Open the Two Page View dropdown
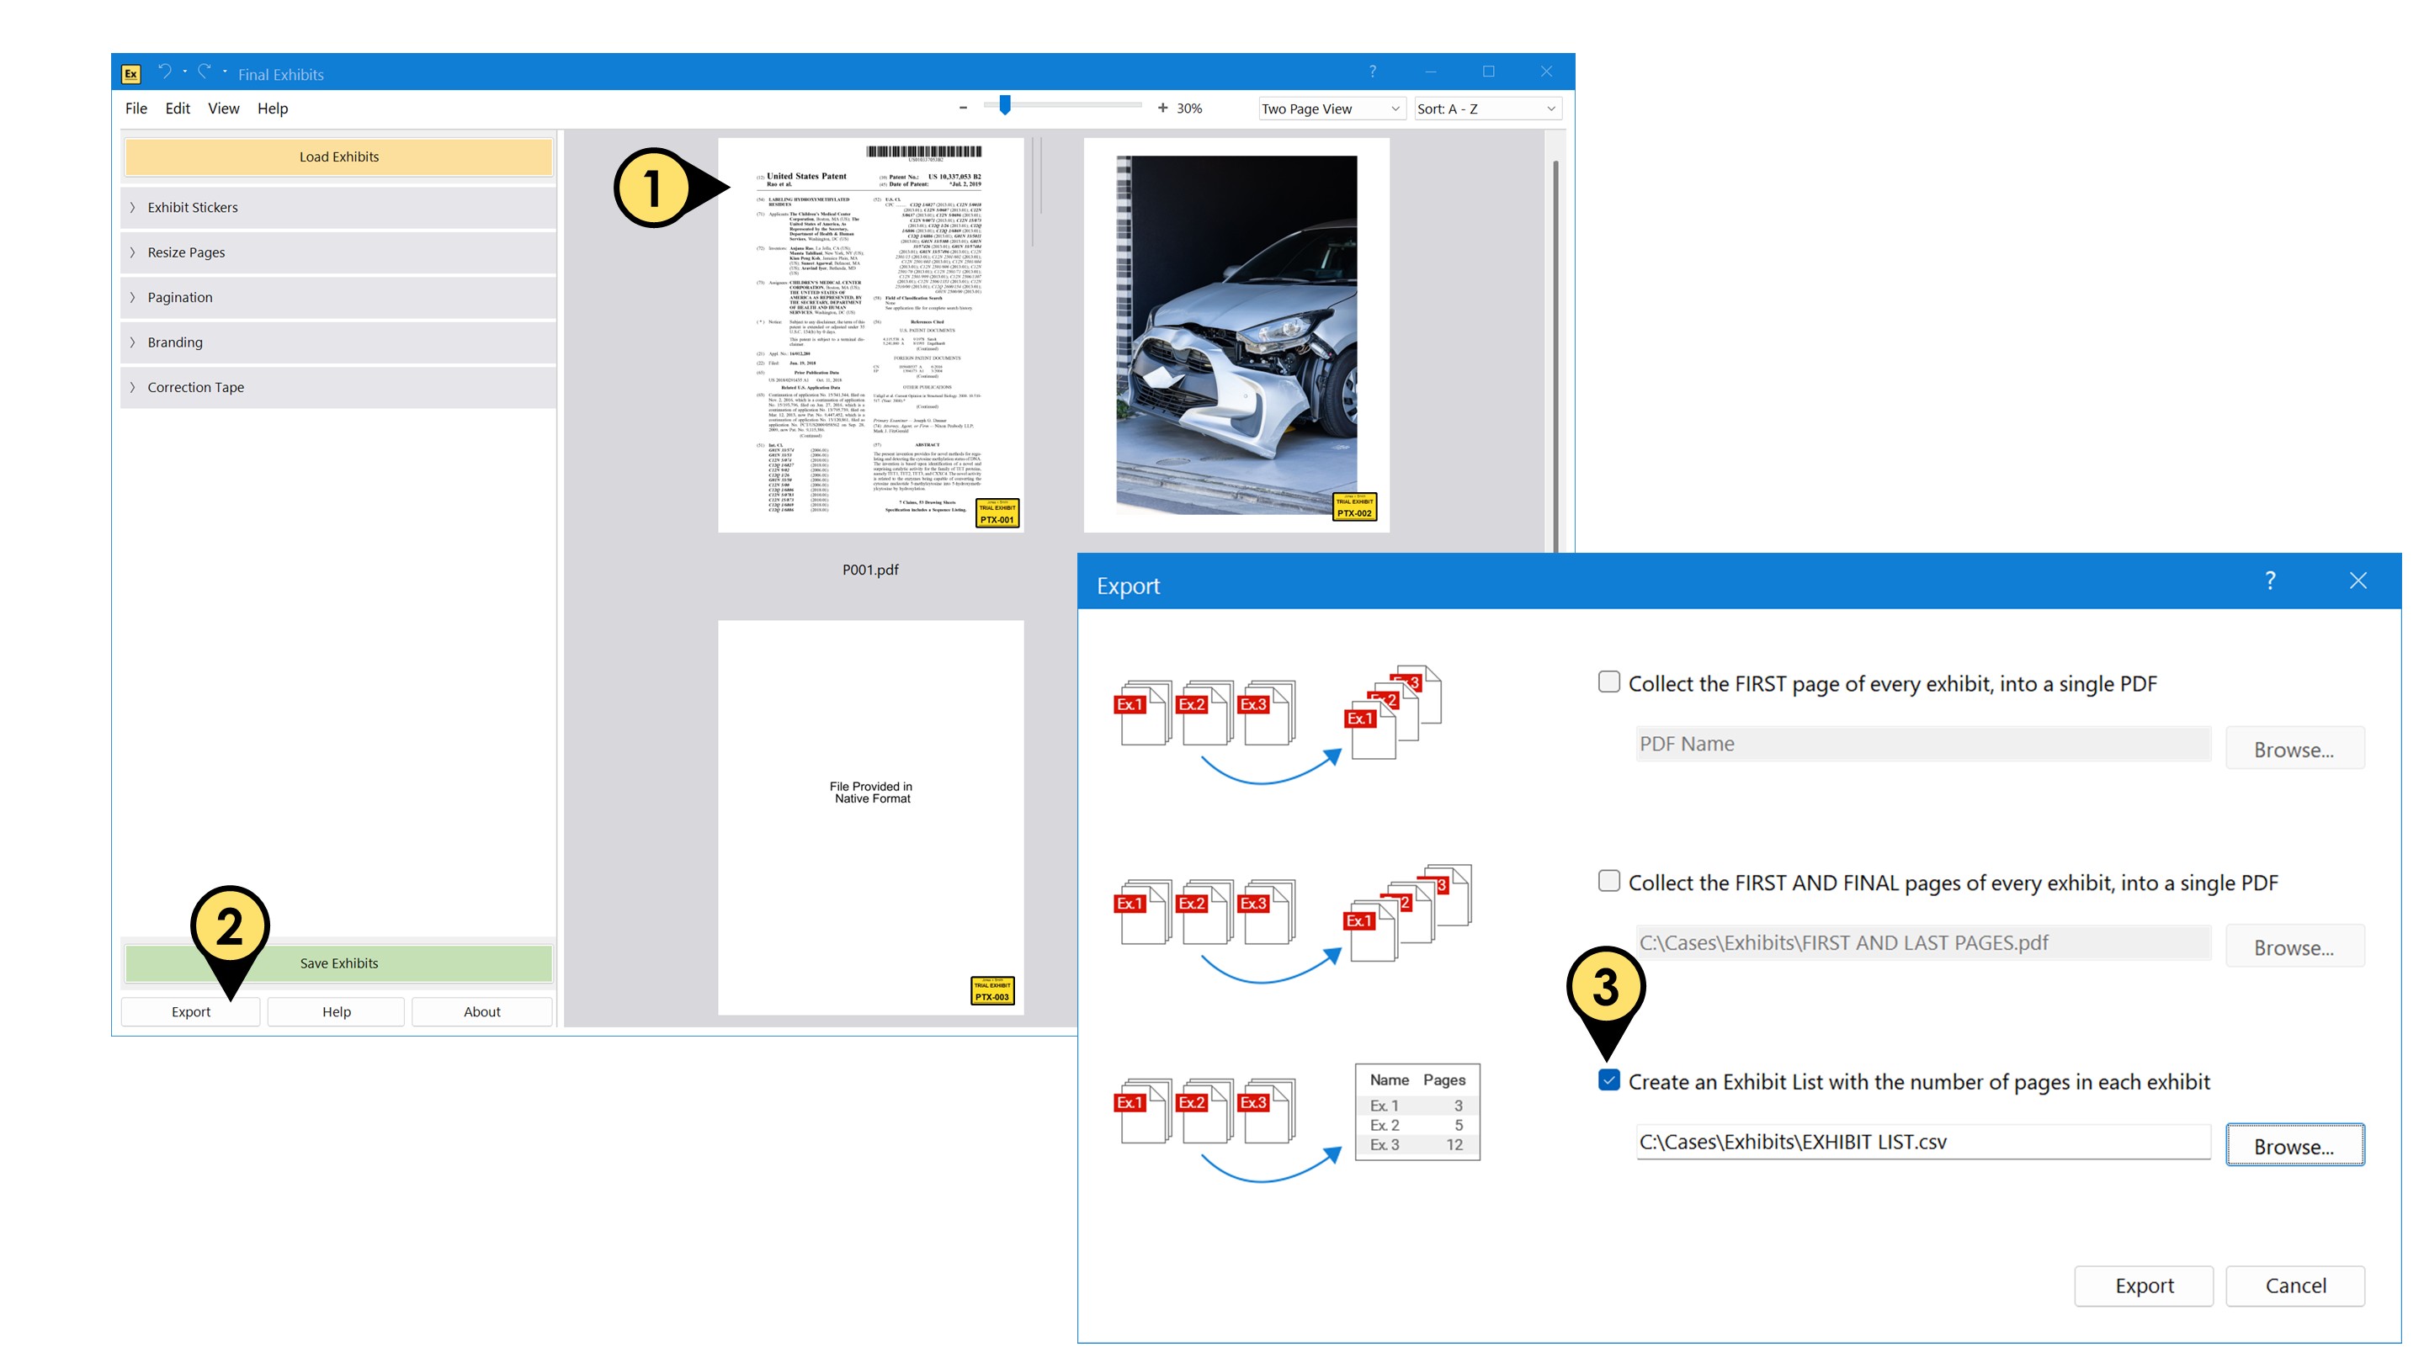The width and height of the screenshot is (2424, 1363). [1330, 109]
